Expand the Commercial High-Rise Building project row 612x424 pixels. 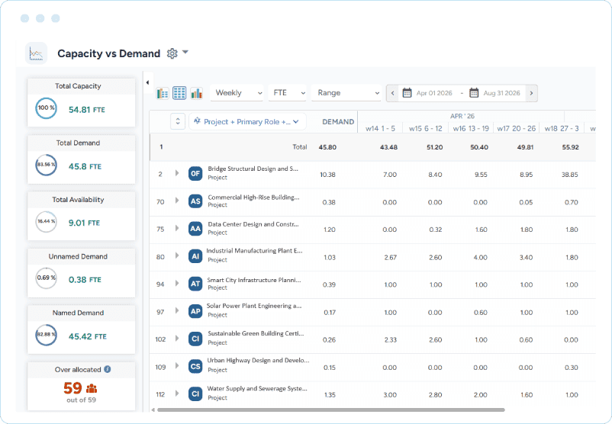(177, 201)
